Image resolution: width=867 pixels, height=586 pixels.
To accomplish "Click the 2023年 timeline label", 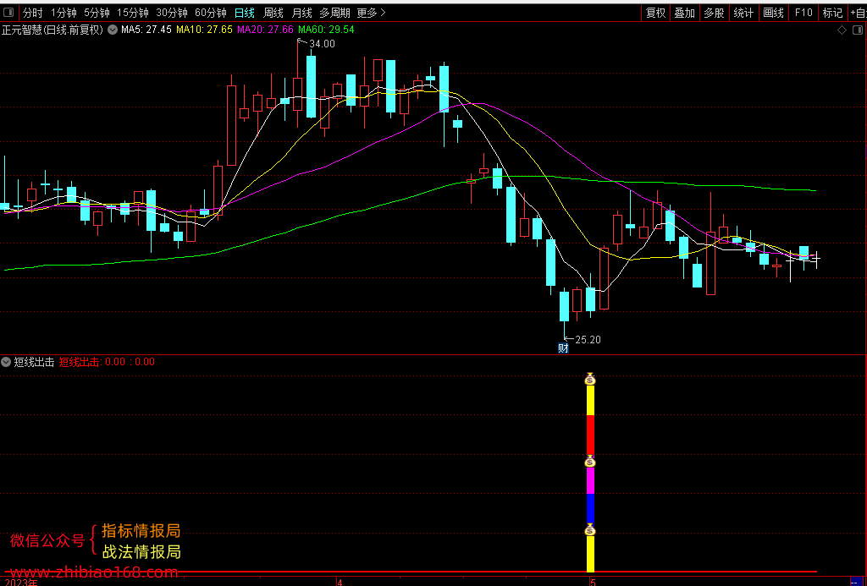I will (x=21, y=582).
